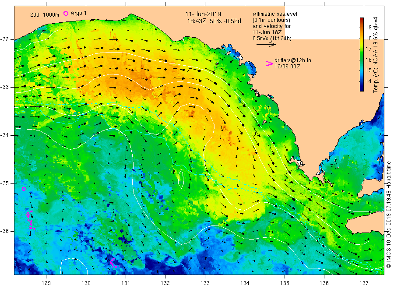Click longitude label 131

click(x=126, y=283)
